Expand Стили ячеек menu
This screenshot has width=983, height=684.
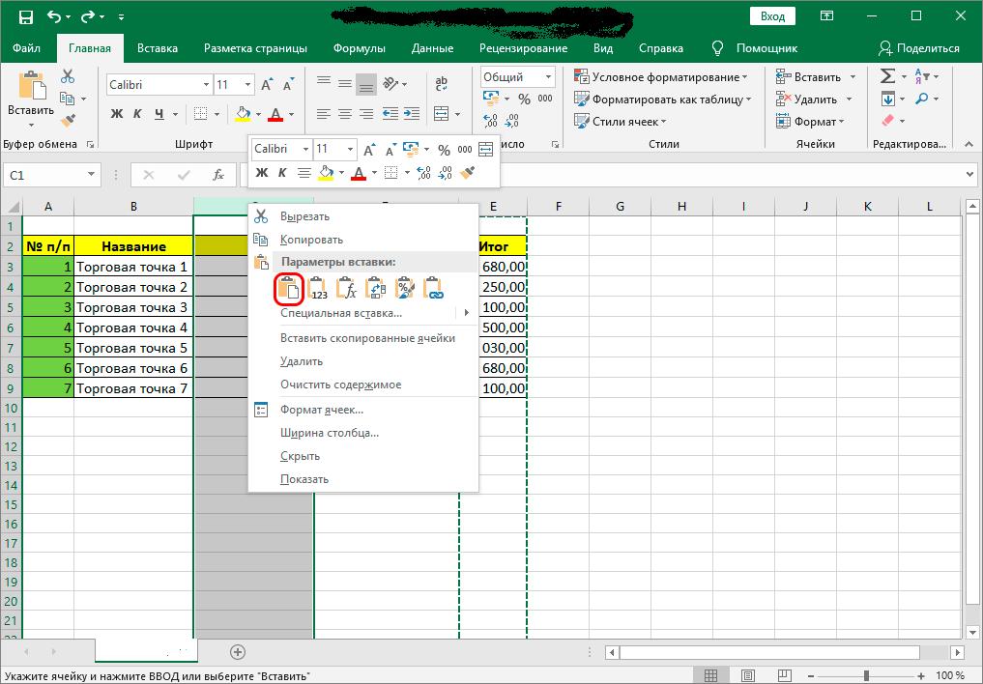click(x=663, y=122)
